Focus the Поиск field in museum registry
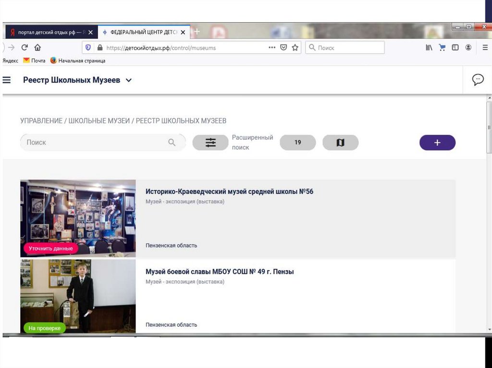Image resolution: width=492 pixels, height=368 pixels. [96, 142]
